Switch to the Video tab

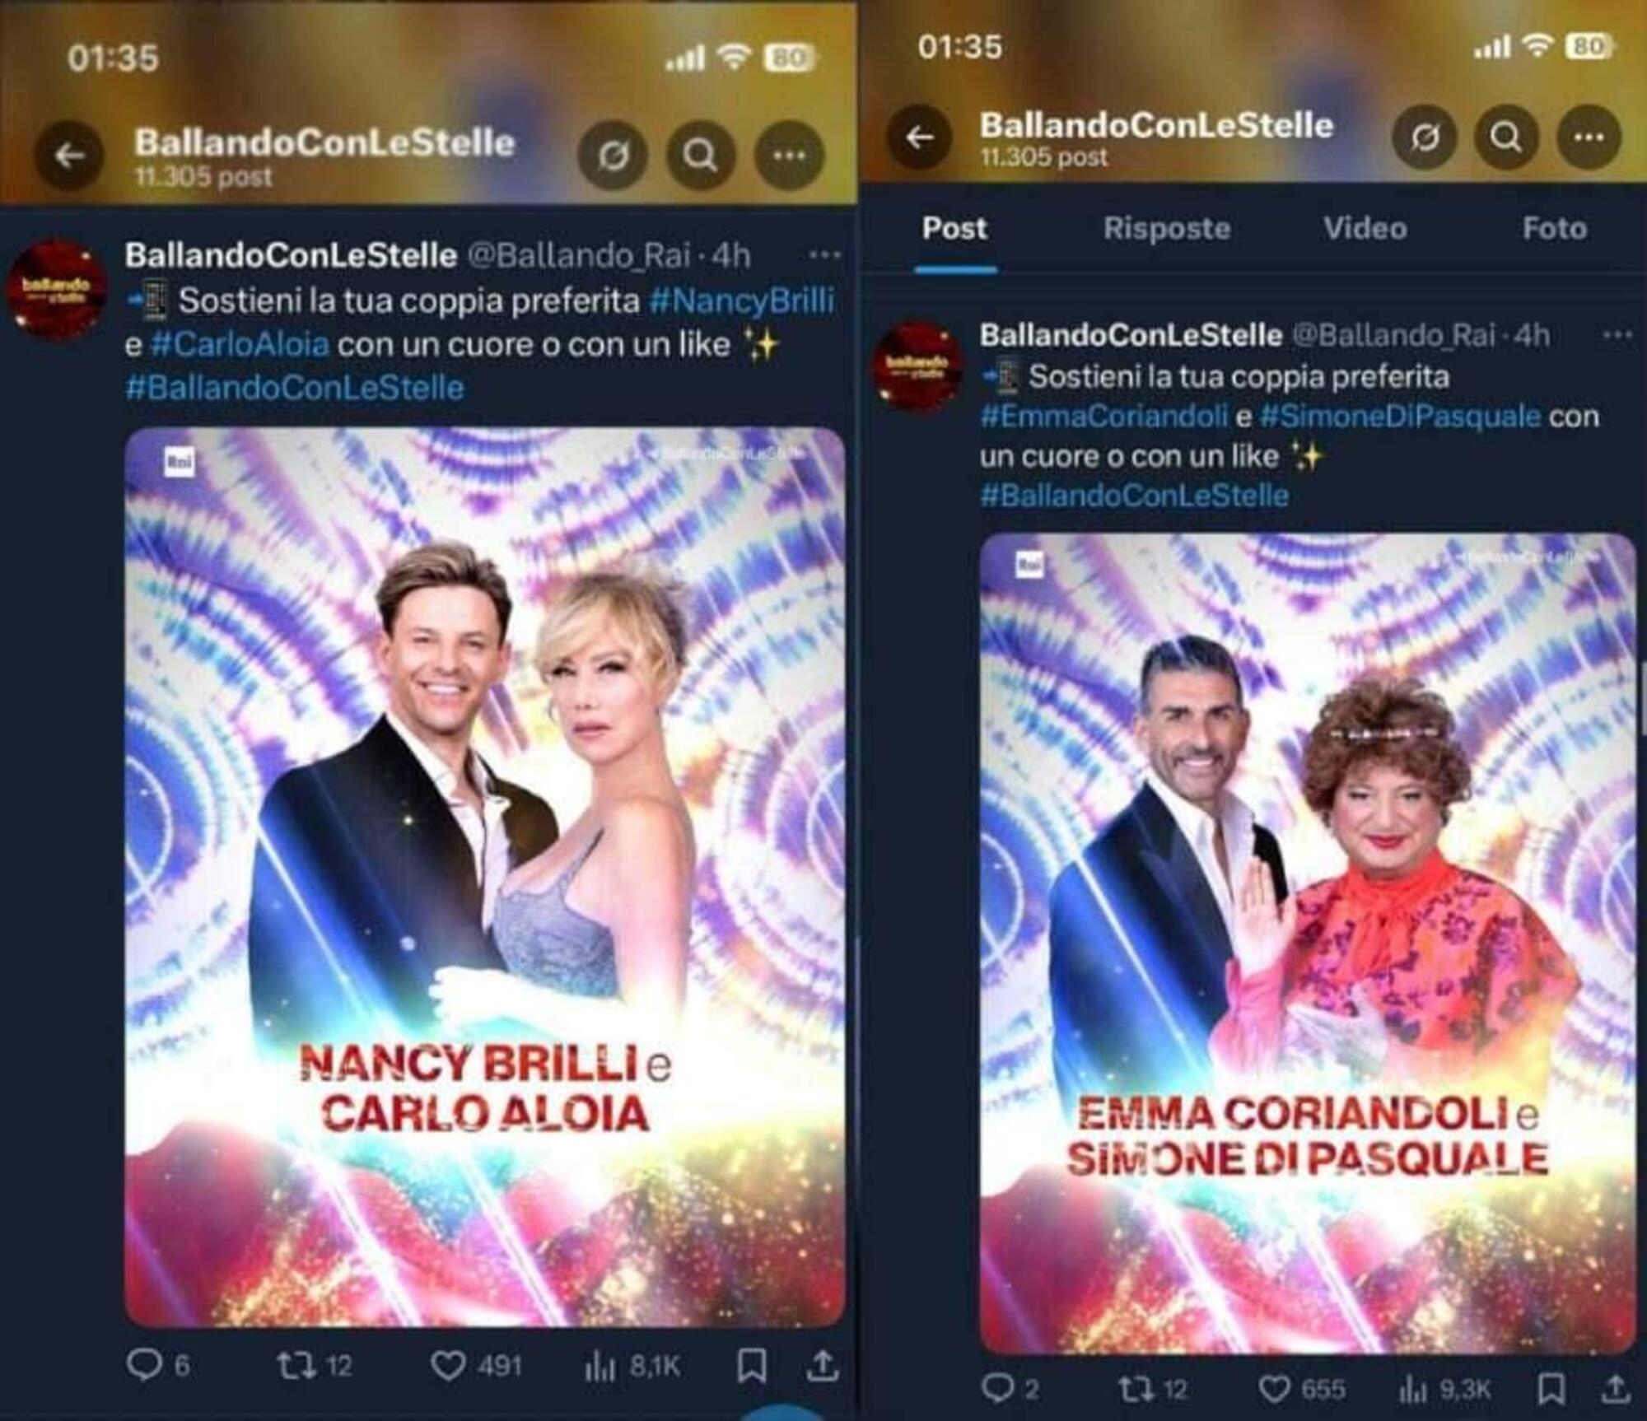(x=1365, y=228)
